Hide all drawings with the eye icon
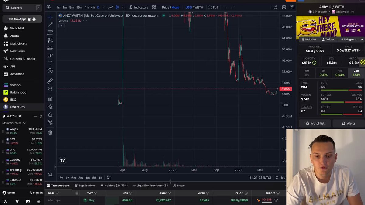The image size is (365, 205). (x=50, y=122)
